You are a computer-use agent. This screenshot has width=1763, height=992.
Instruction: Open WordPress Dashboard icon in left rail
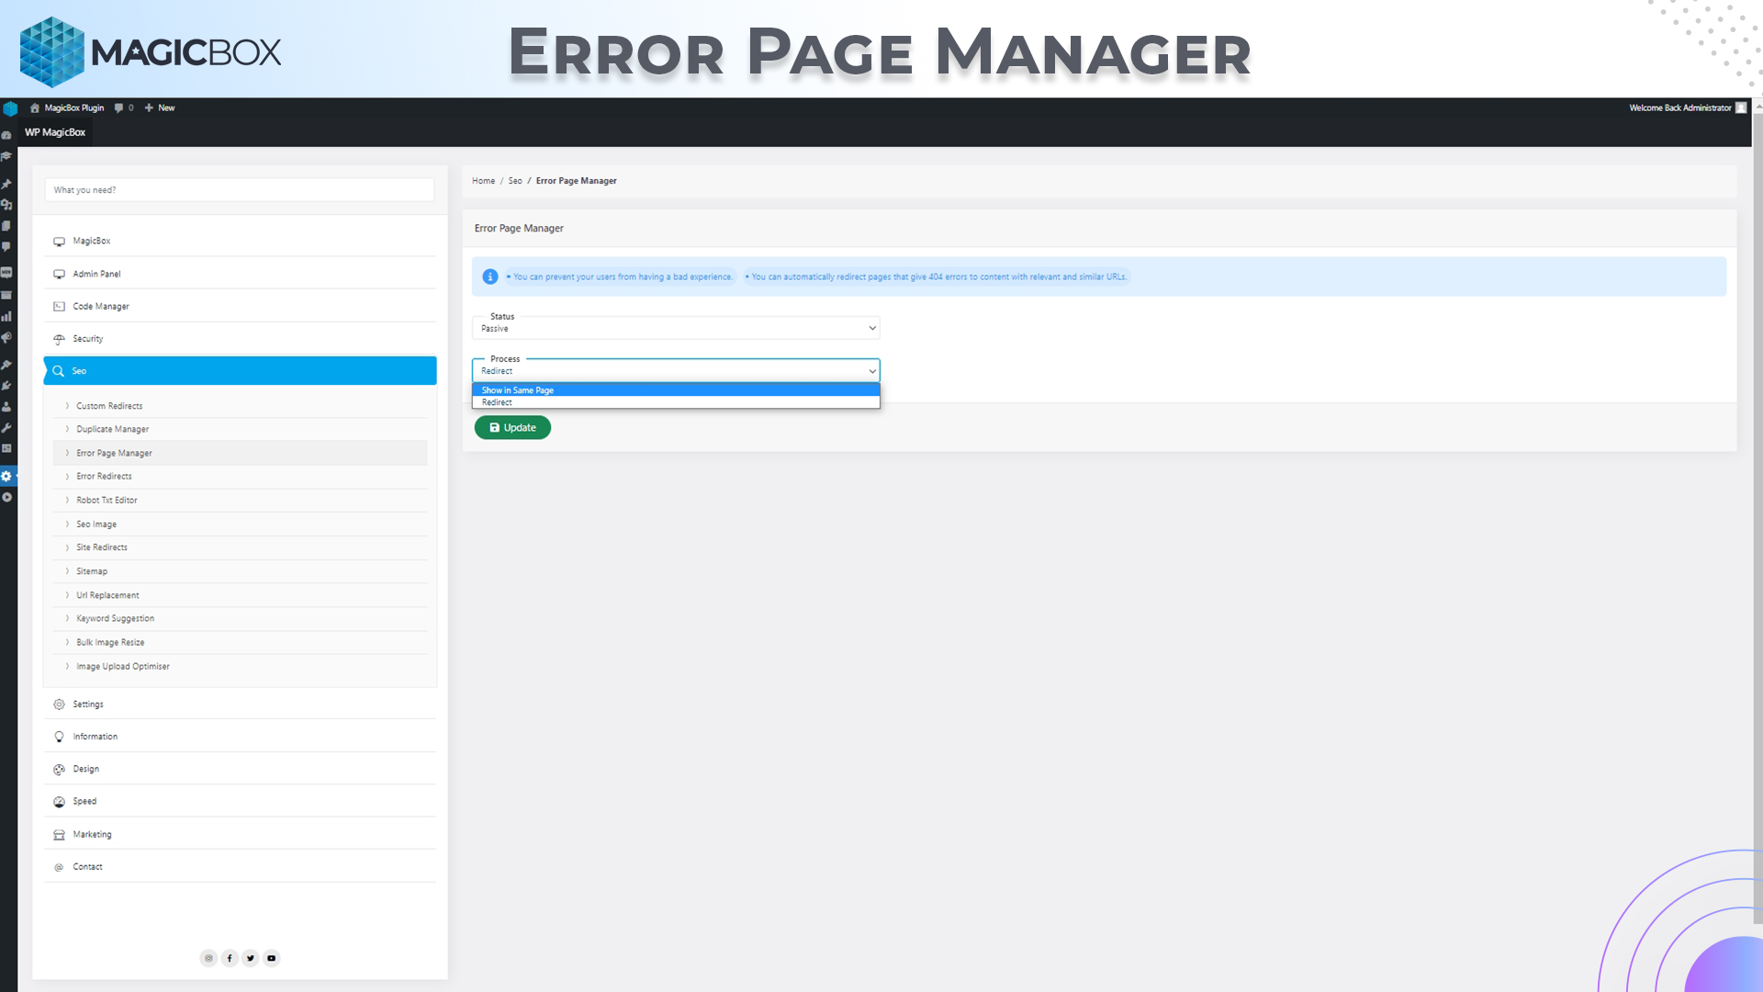(6, 135)
